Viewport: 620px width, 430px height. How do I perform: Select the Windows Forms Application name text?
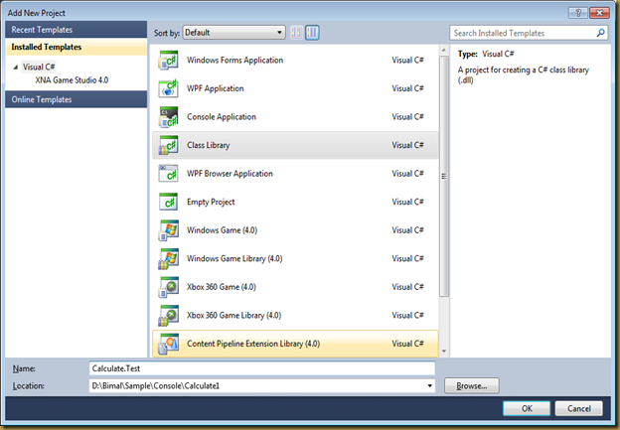(234, 60)
